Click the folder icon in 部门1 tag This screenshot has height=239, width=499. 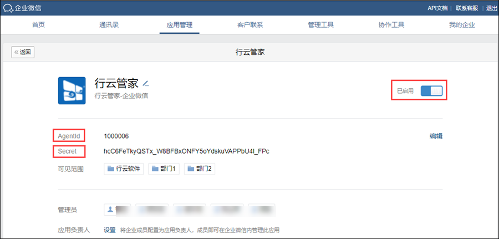[x=155, y=169]
